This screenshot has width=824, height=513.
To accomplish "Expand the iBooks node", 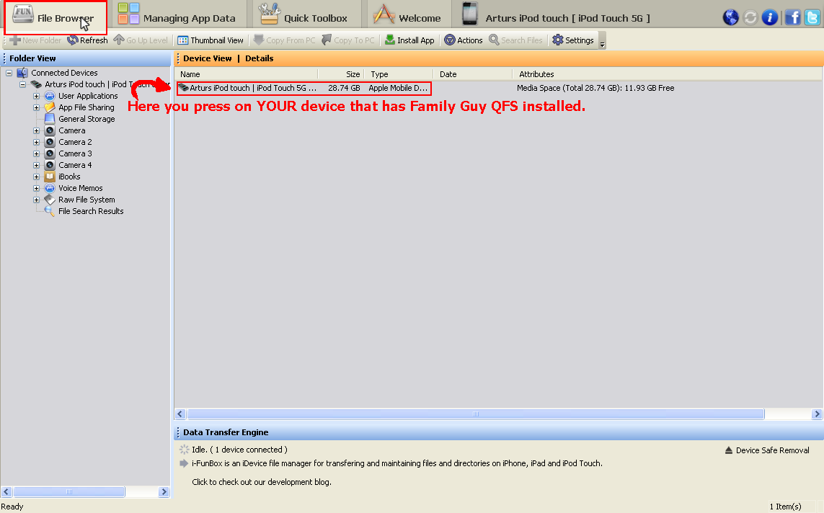I will [x=36, y=177].
